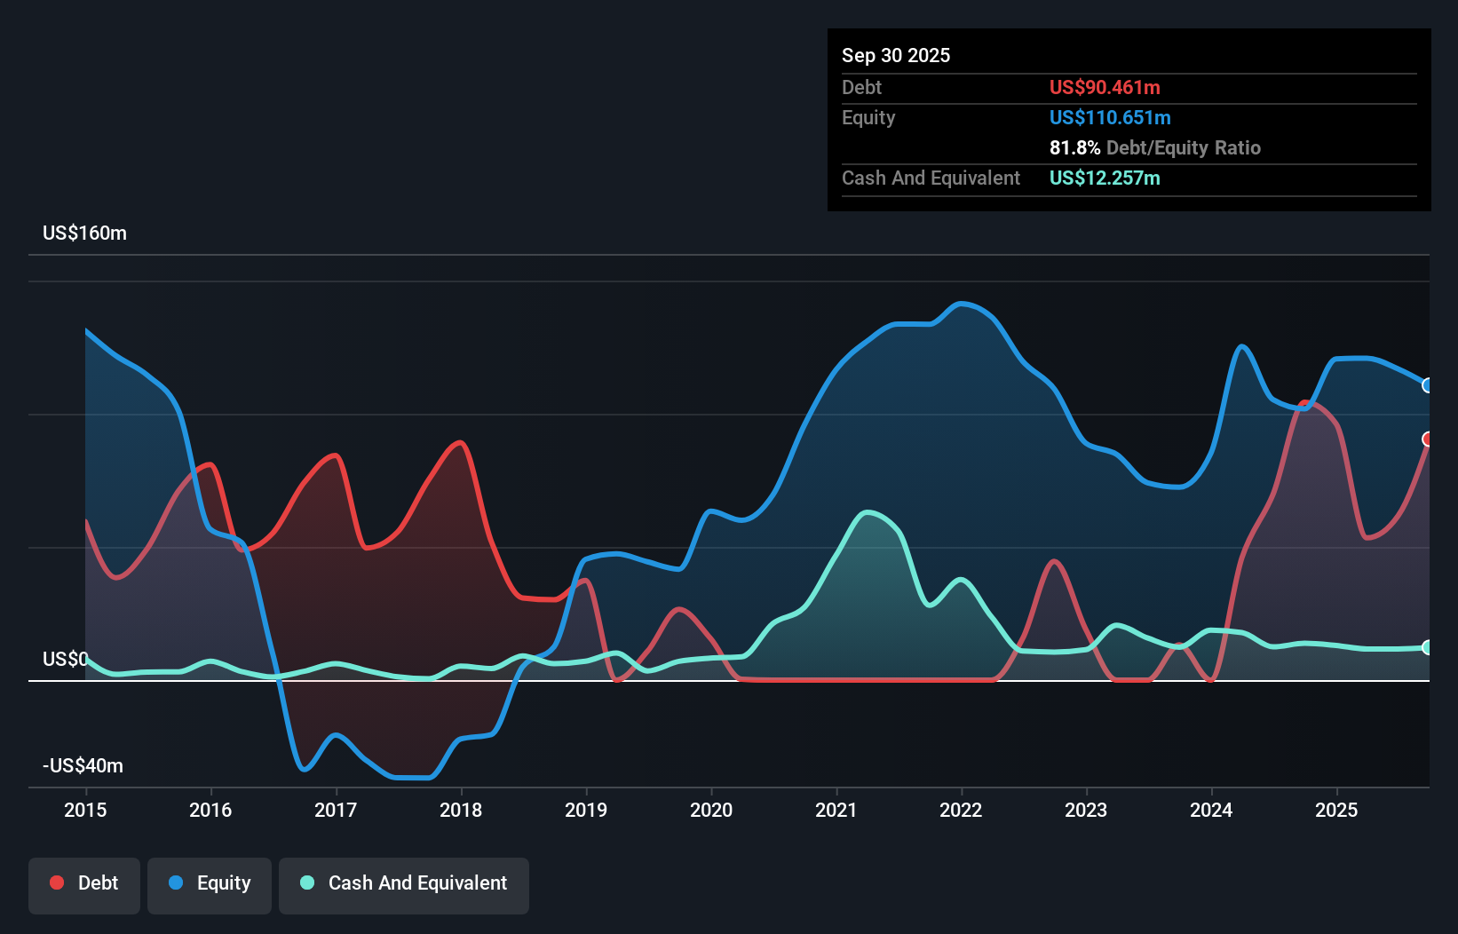Toggle the Cash And Equivalent series visibility

coord(403,883)
